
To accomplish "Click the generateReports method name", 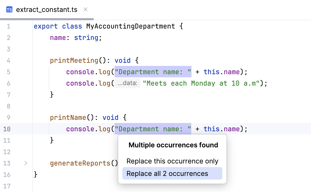I will [x=80, y=163].
